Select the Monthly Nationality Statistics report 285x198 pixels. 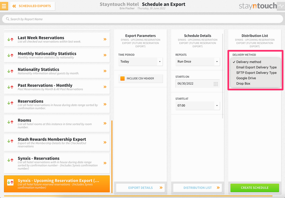tap(57, 55)
